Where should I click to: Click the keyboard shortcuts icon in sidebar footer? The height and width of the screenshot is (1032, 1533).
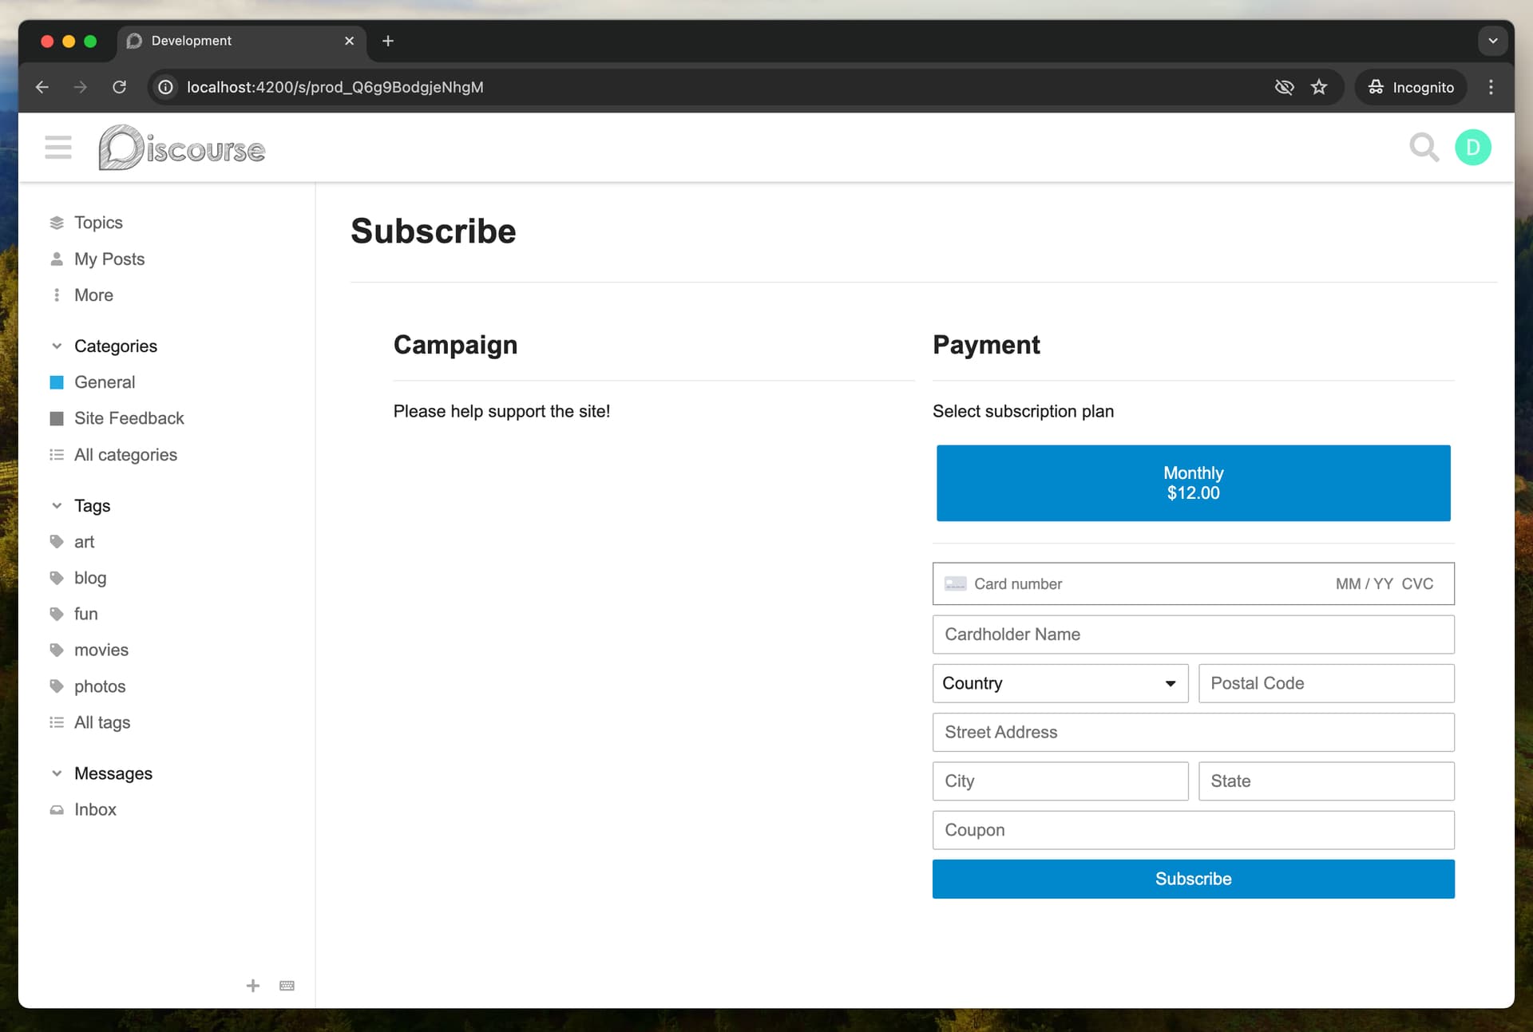(287, 986)
